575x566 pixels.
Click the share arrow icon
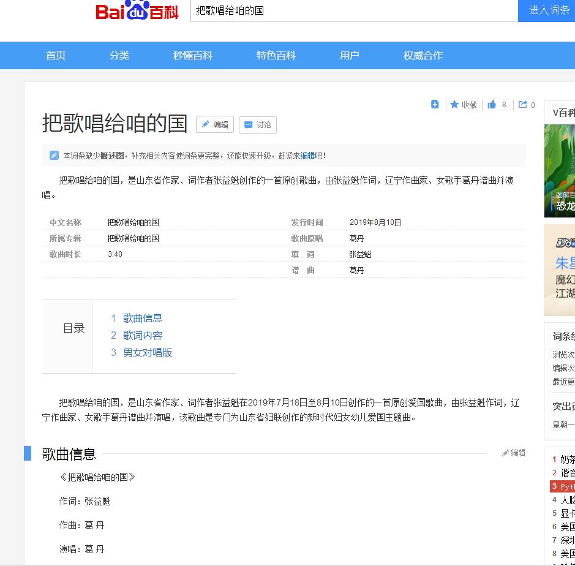(x=522, y=105)
